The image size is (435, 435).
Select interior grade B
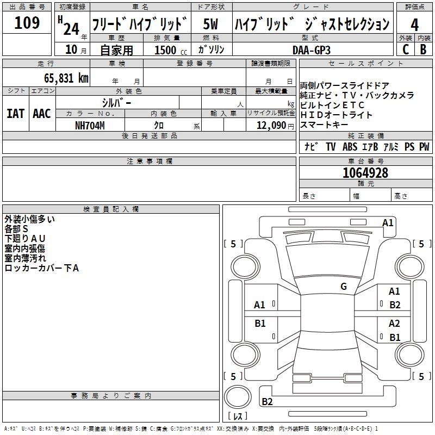(423, 49)
